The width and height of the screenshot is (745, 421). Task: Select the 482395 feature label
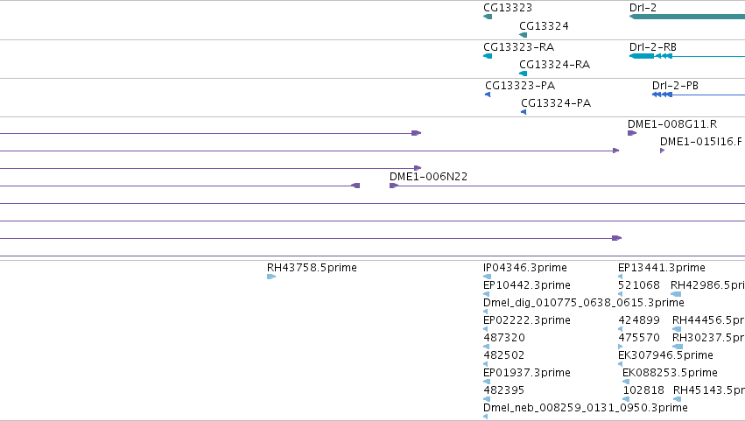pos(503,390)
